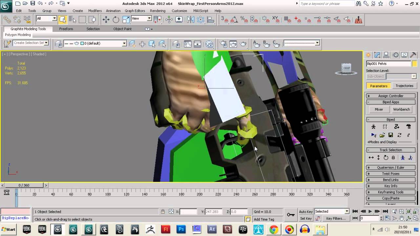Open the Selected key filter dropdown
The height and width of the screenshot is (236, 420).
(x=332, y=211)
